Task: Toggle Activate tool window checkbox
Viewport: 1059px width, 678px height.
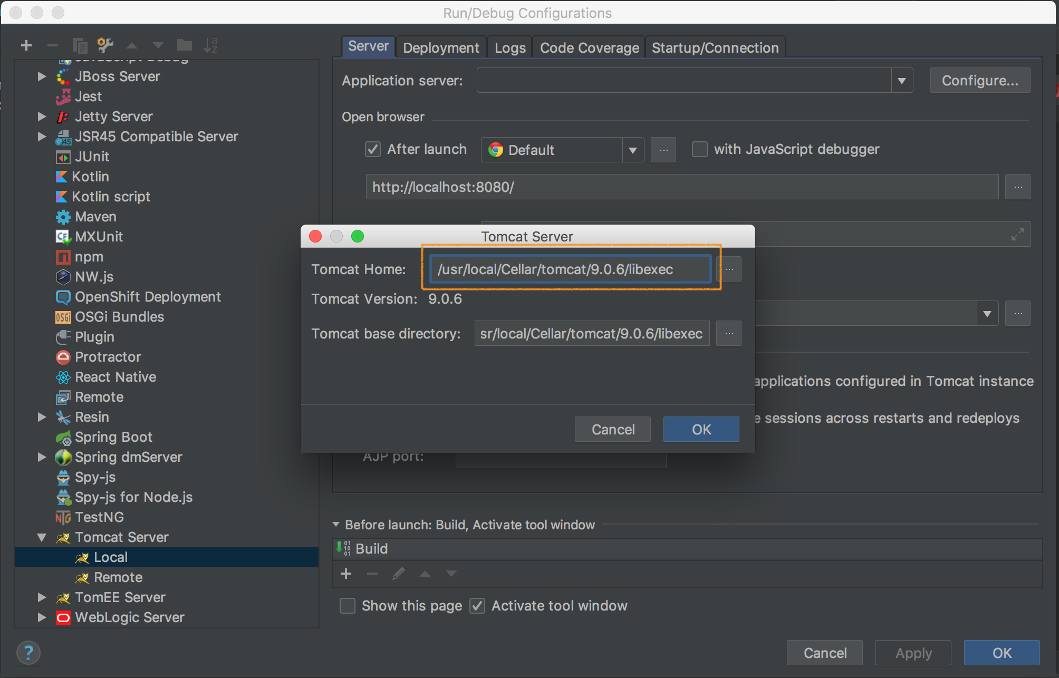Action: pos(477,606)
